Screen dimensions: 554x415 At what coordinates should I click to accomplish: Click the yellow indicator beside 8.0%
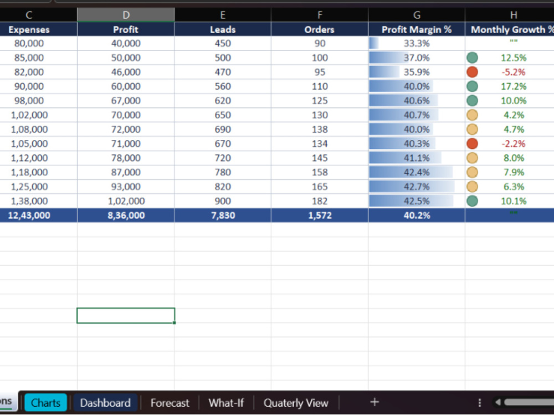click(472, 158)
